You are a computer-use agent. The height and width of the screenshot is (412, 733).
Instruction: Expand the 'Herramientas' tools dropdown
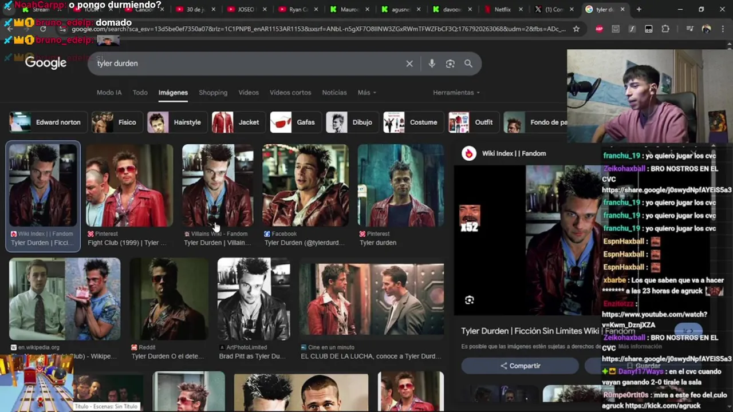456,93
